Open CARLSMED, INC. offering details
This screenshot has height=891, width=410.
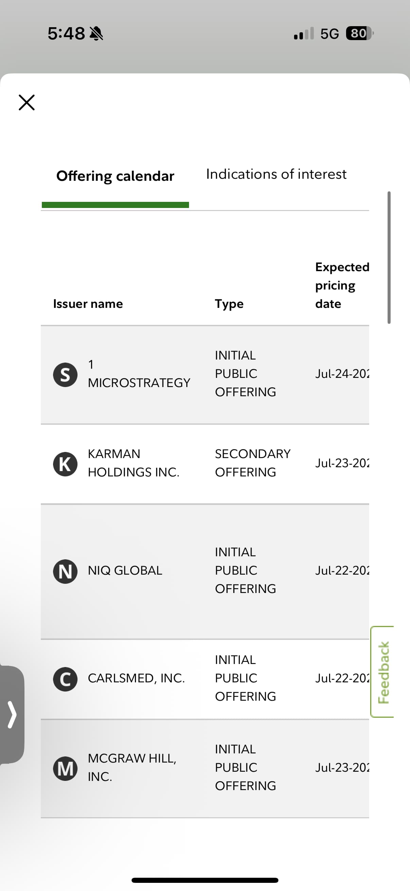[x=136, y=678]
